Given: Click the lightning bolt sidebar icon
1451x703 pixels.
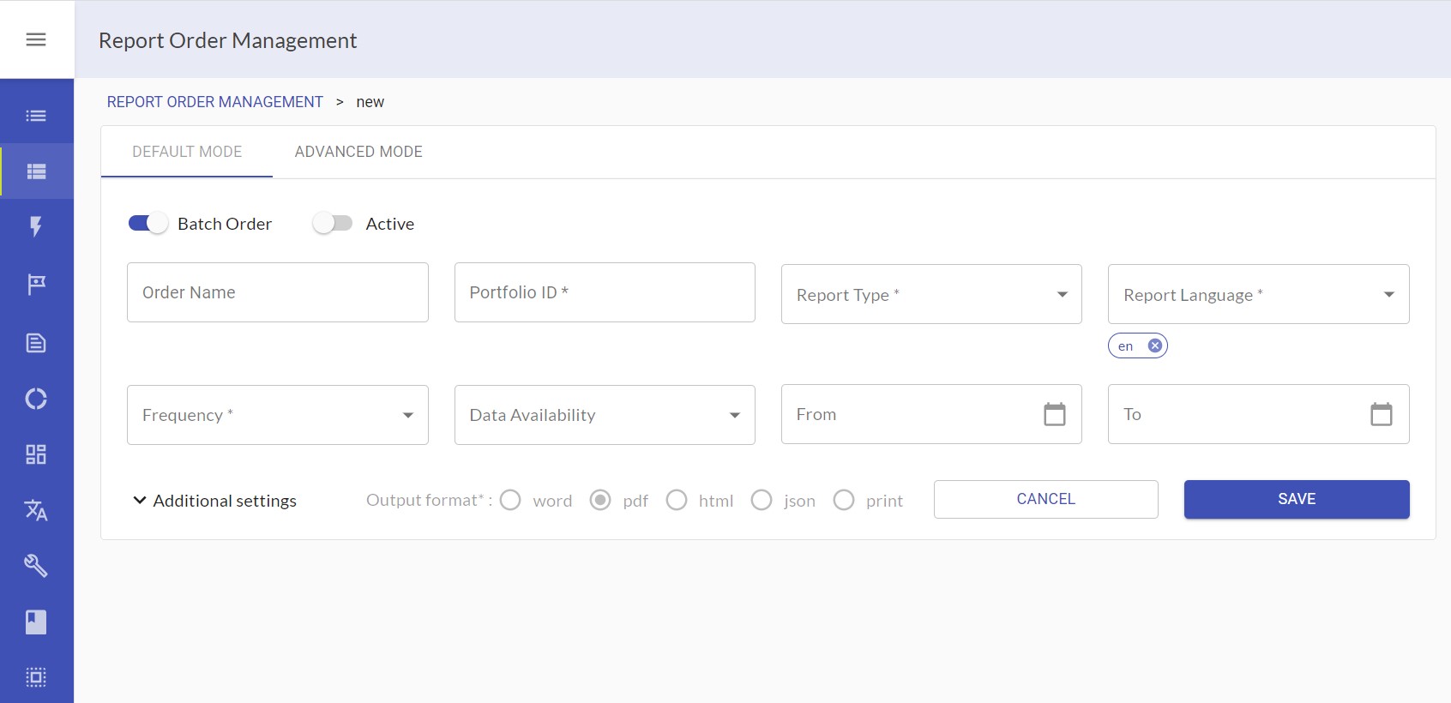Looking at the screenshot, I should click(x=36, y=226).
